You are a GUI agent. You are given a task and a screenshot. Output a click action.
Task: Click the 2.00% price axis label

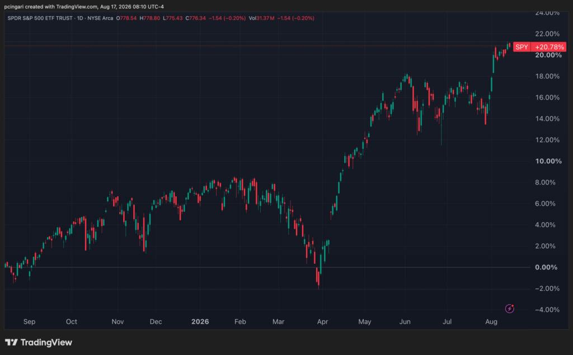click(545, 246)
